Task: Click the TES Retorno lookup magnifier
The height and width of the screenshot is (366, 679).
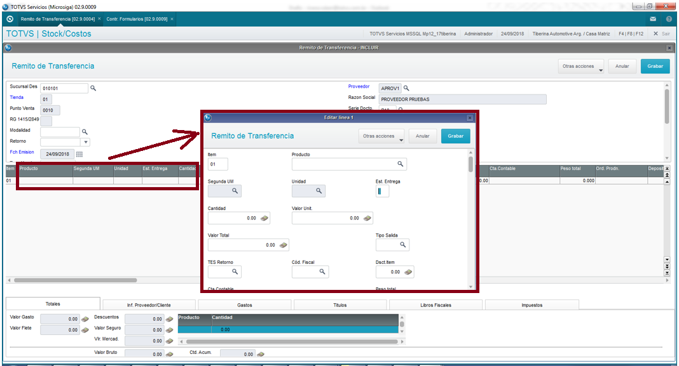Action: (235, 271)
